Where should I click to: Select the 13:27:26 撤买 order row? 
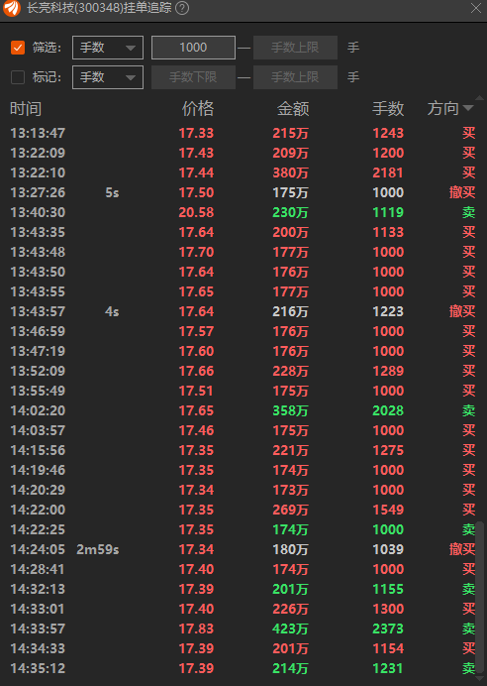pyautogui.click(x=243, y=192)
